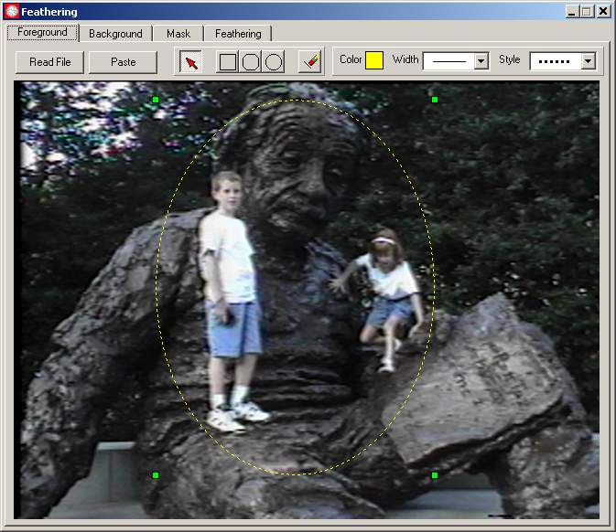Select the ellipse shape tool
616x532 pixels.
tap(273, 62)
